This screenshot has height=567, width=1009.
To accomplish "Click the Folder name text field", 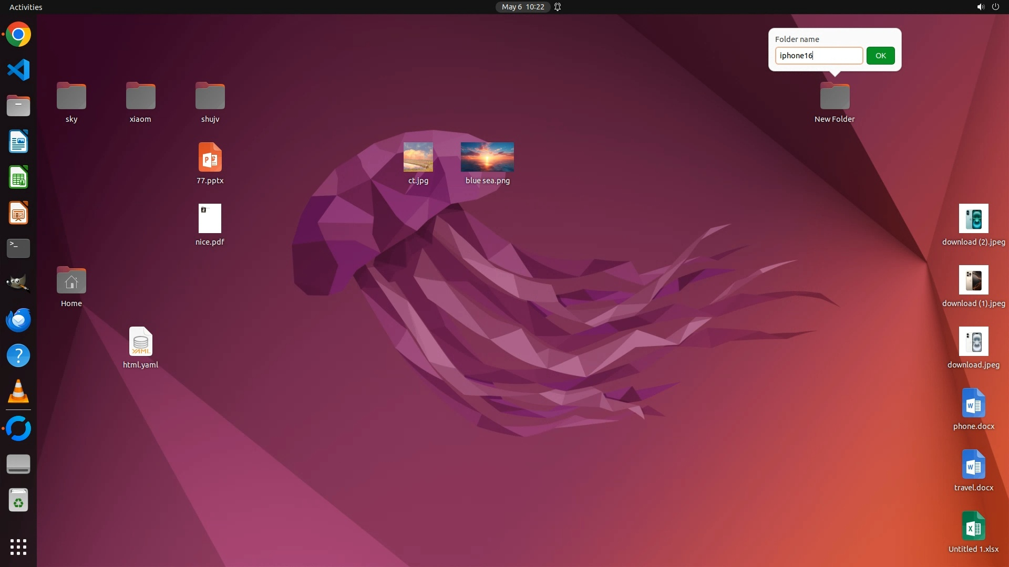I will pos(818,56).
